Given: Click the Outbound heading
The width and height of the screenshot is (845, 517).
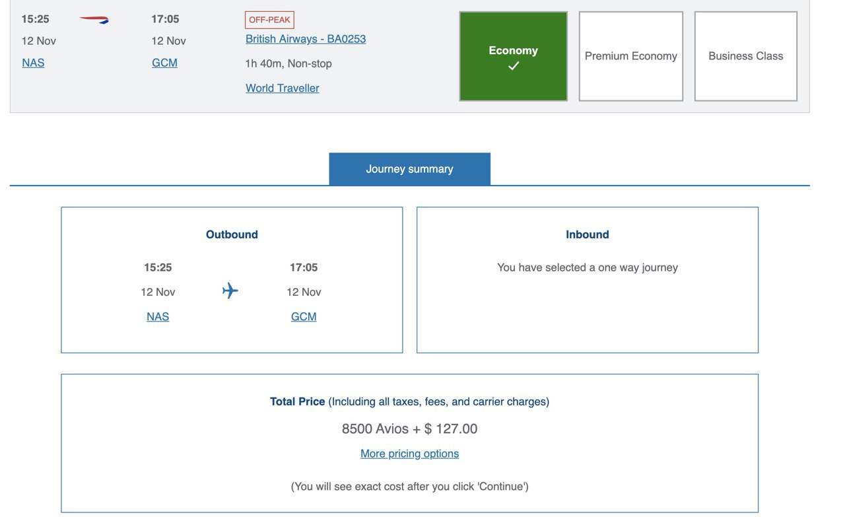Looking at the screenshot, I should pyautogui.click(x=232, y=234).
